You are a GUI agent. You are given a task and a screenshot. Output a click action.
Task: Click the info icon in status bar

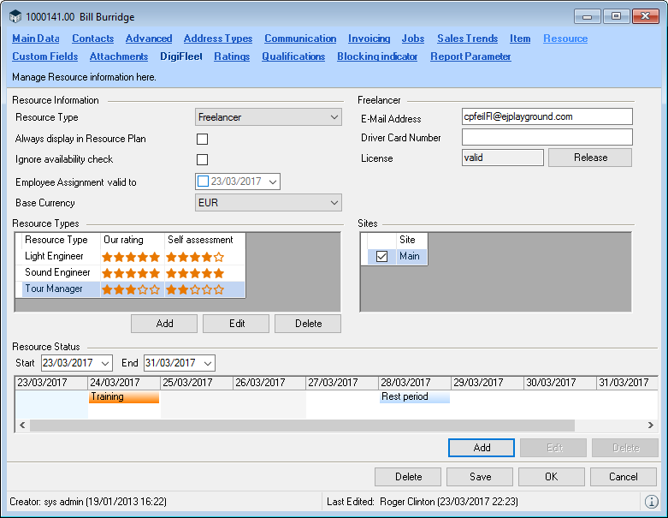pyautogui.click(x=652, y=502)
